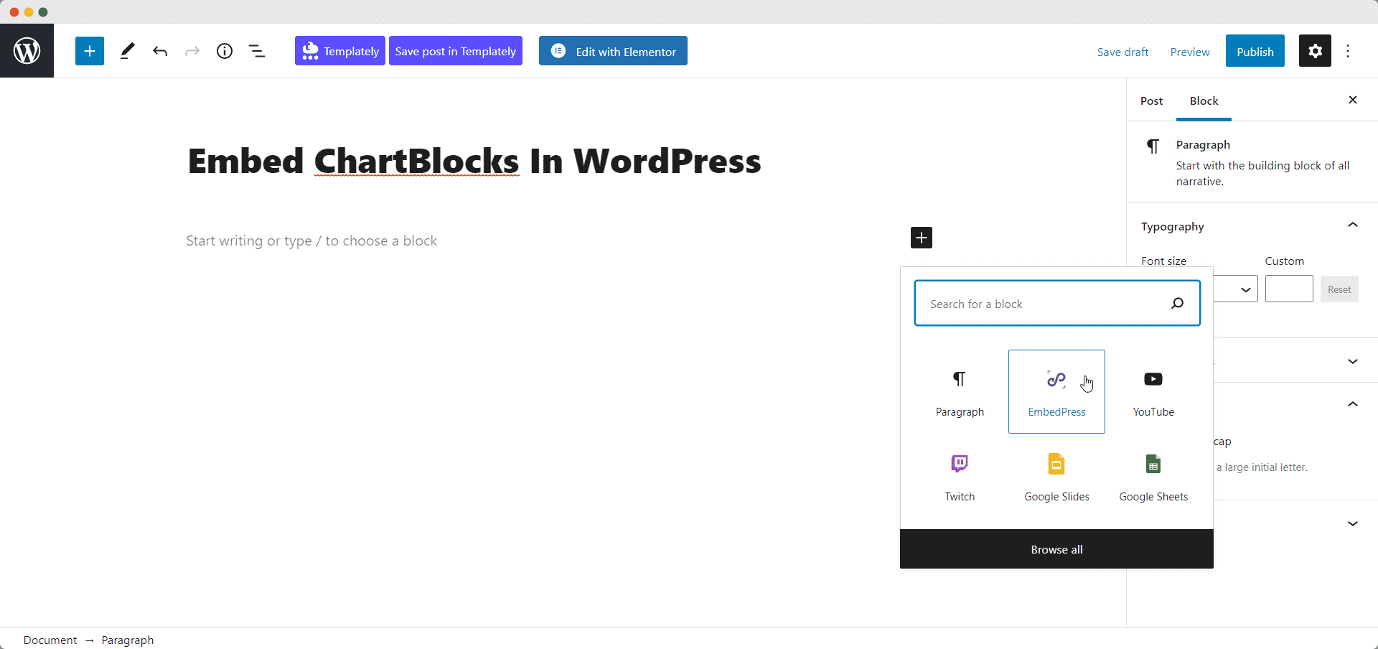The width and height of the screenshot is (1378, 649).
Task: Click the Custom font size field
Action: 1289,289
